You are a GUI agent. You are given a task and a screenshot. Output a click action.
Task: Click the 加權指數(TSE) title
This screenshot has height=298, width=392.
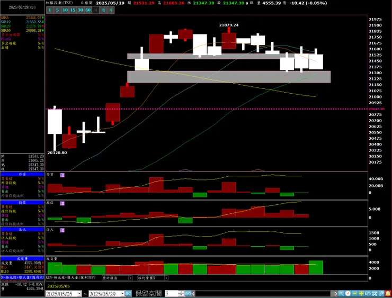coord(59,3)
